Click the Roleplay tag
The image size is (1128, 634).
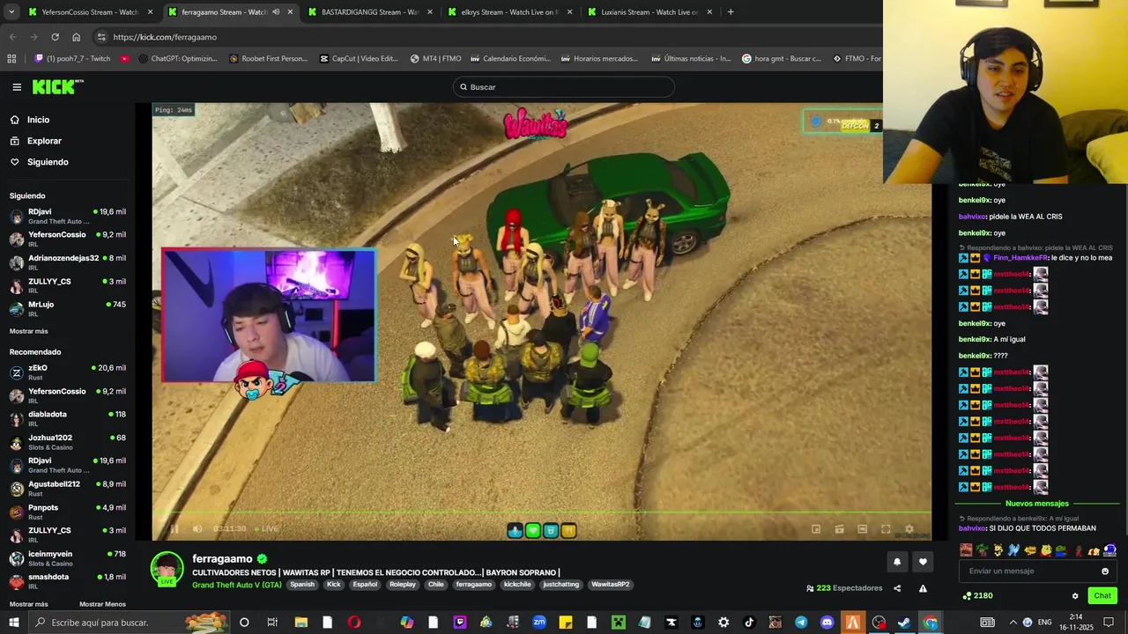pyautogui.click(x=403, y=585)
